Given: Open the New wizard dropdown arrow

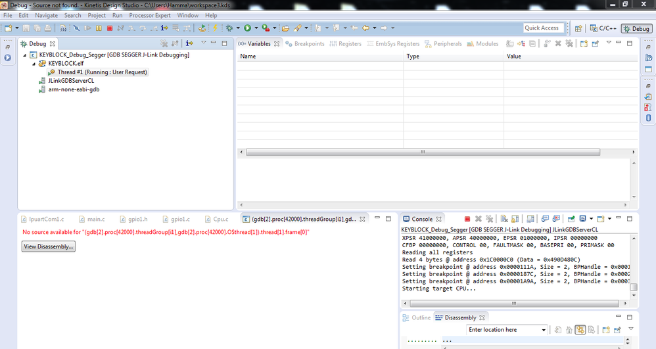Looking at the screenshot, I should (16, 28).
